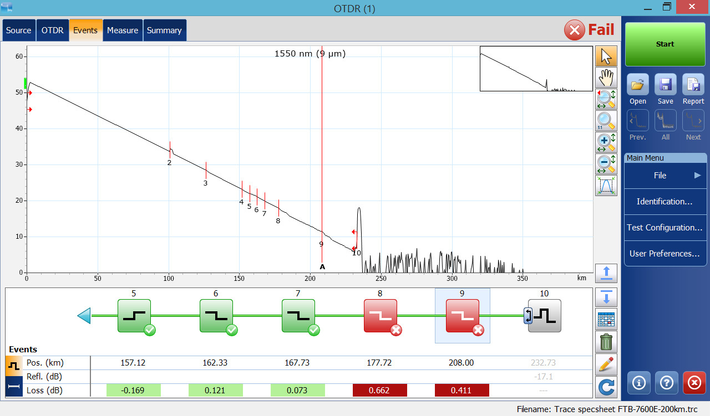The height and width of the screenshot is (416, 710).
Task: Click the position value 177.72
Action: tap(380, 363)
